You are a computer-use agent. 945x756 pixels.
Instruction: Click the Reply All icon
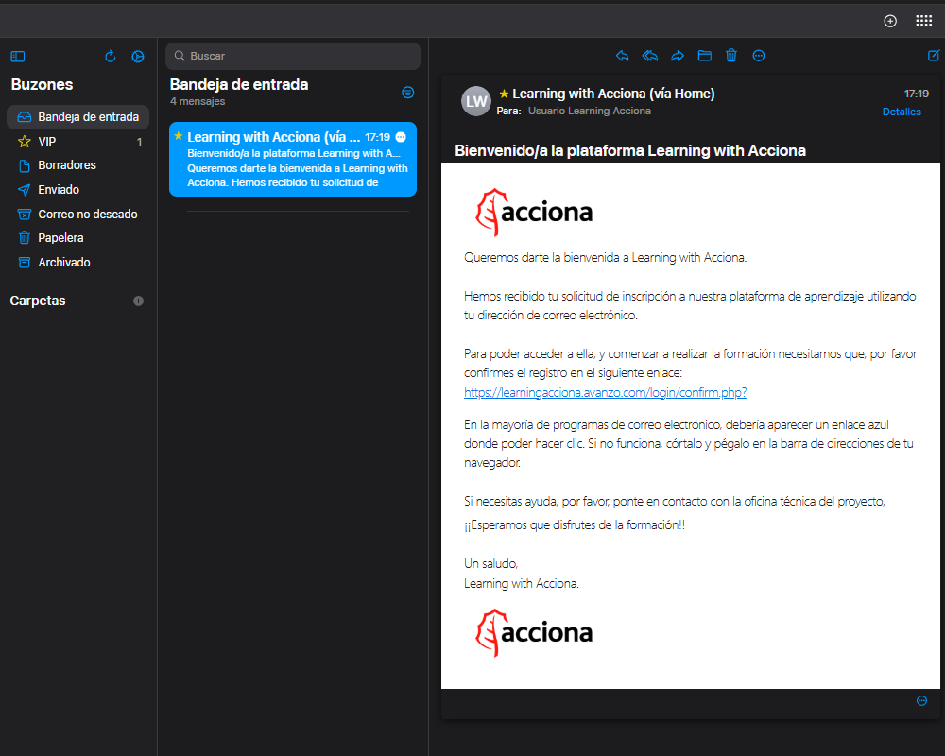(x=649, y=56)
